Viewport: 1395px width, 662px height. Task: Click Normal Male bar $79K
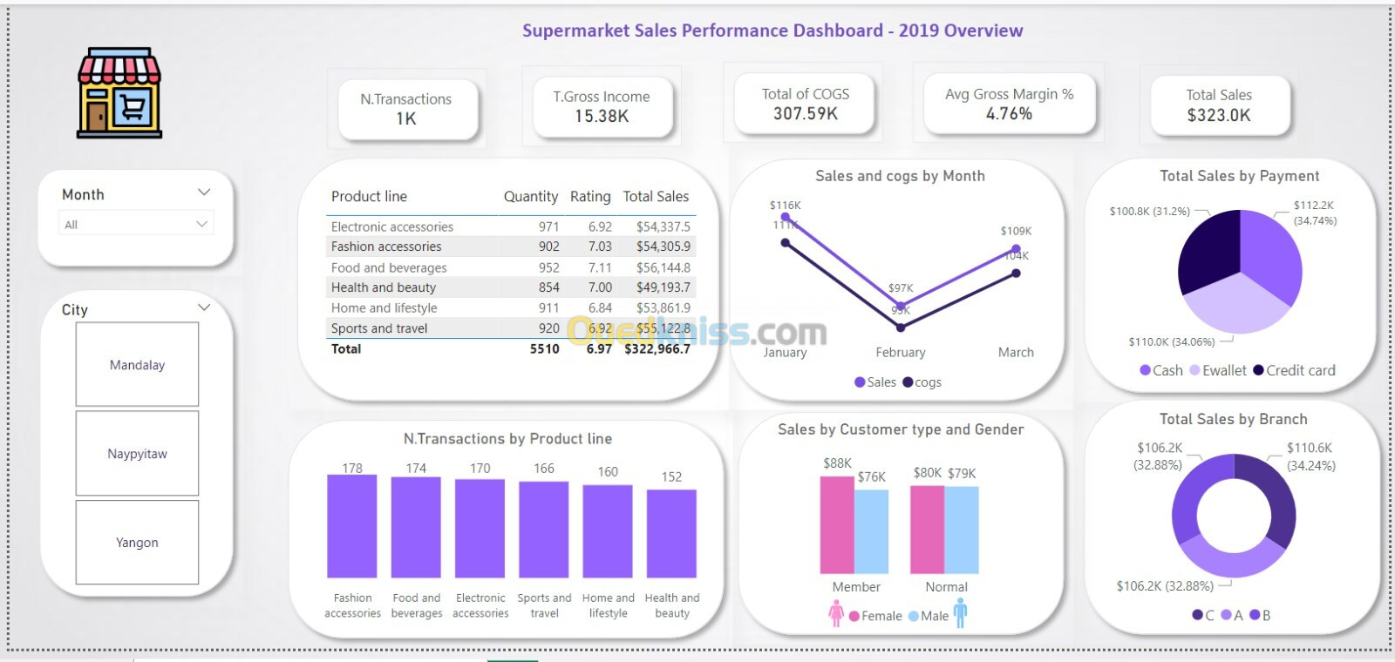click(961, 530)
